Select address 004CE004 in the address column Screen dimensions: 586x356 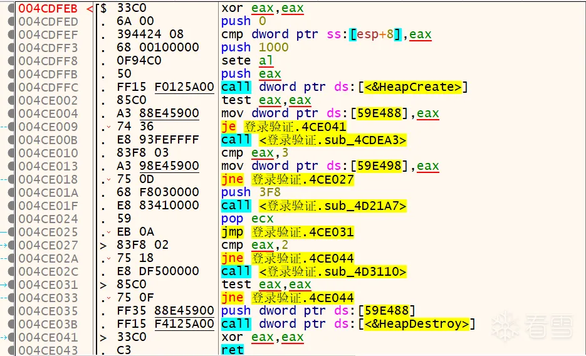[x=48, y=113]
